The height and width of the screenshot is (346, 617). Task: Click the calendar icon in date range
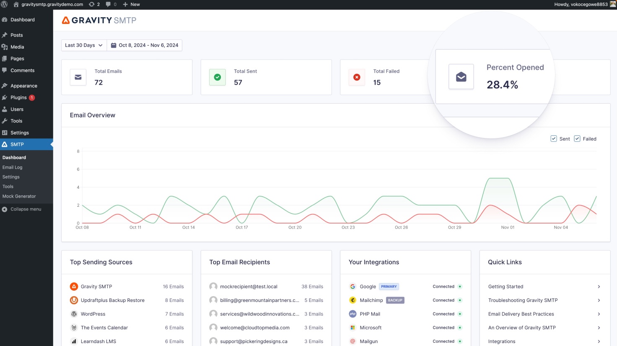click(113, 45)
